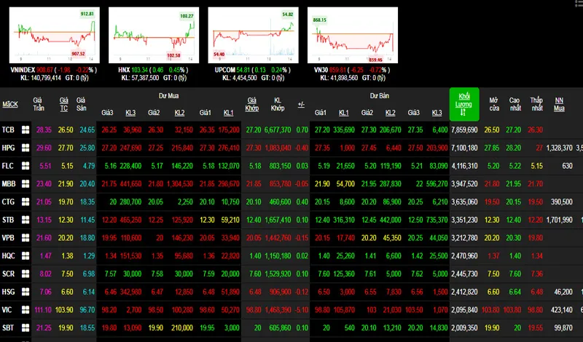Click the grid icon next to VIC
The height and width of the screenshot is (342, 583).
point(26,310)
